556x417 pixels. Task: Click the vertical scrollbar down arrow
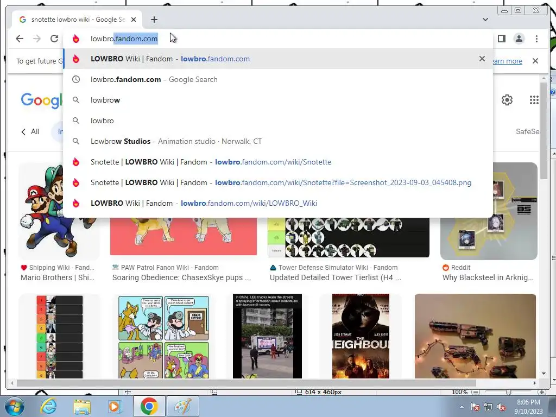pyautogui.click(x=544, y=374)
